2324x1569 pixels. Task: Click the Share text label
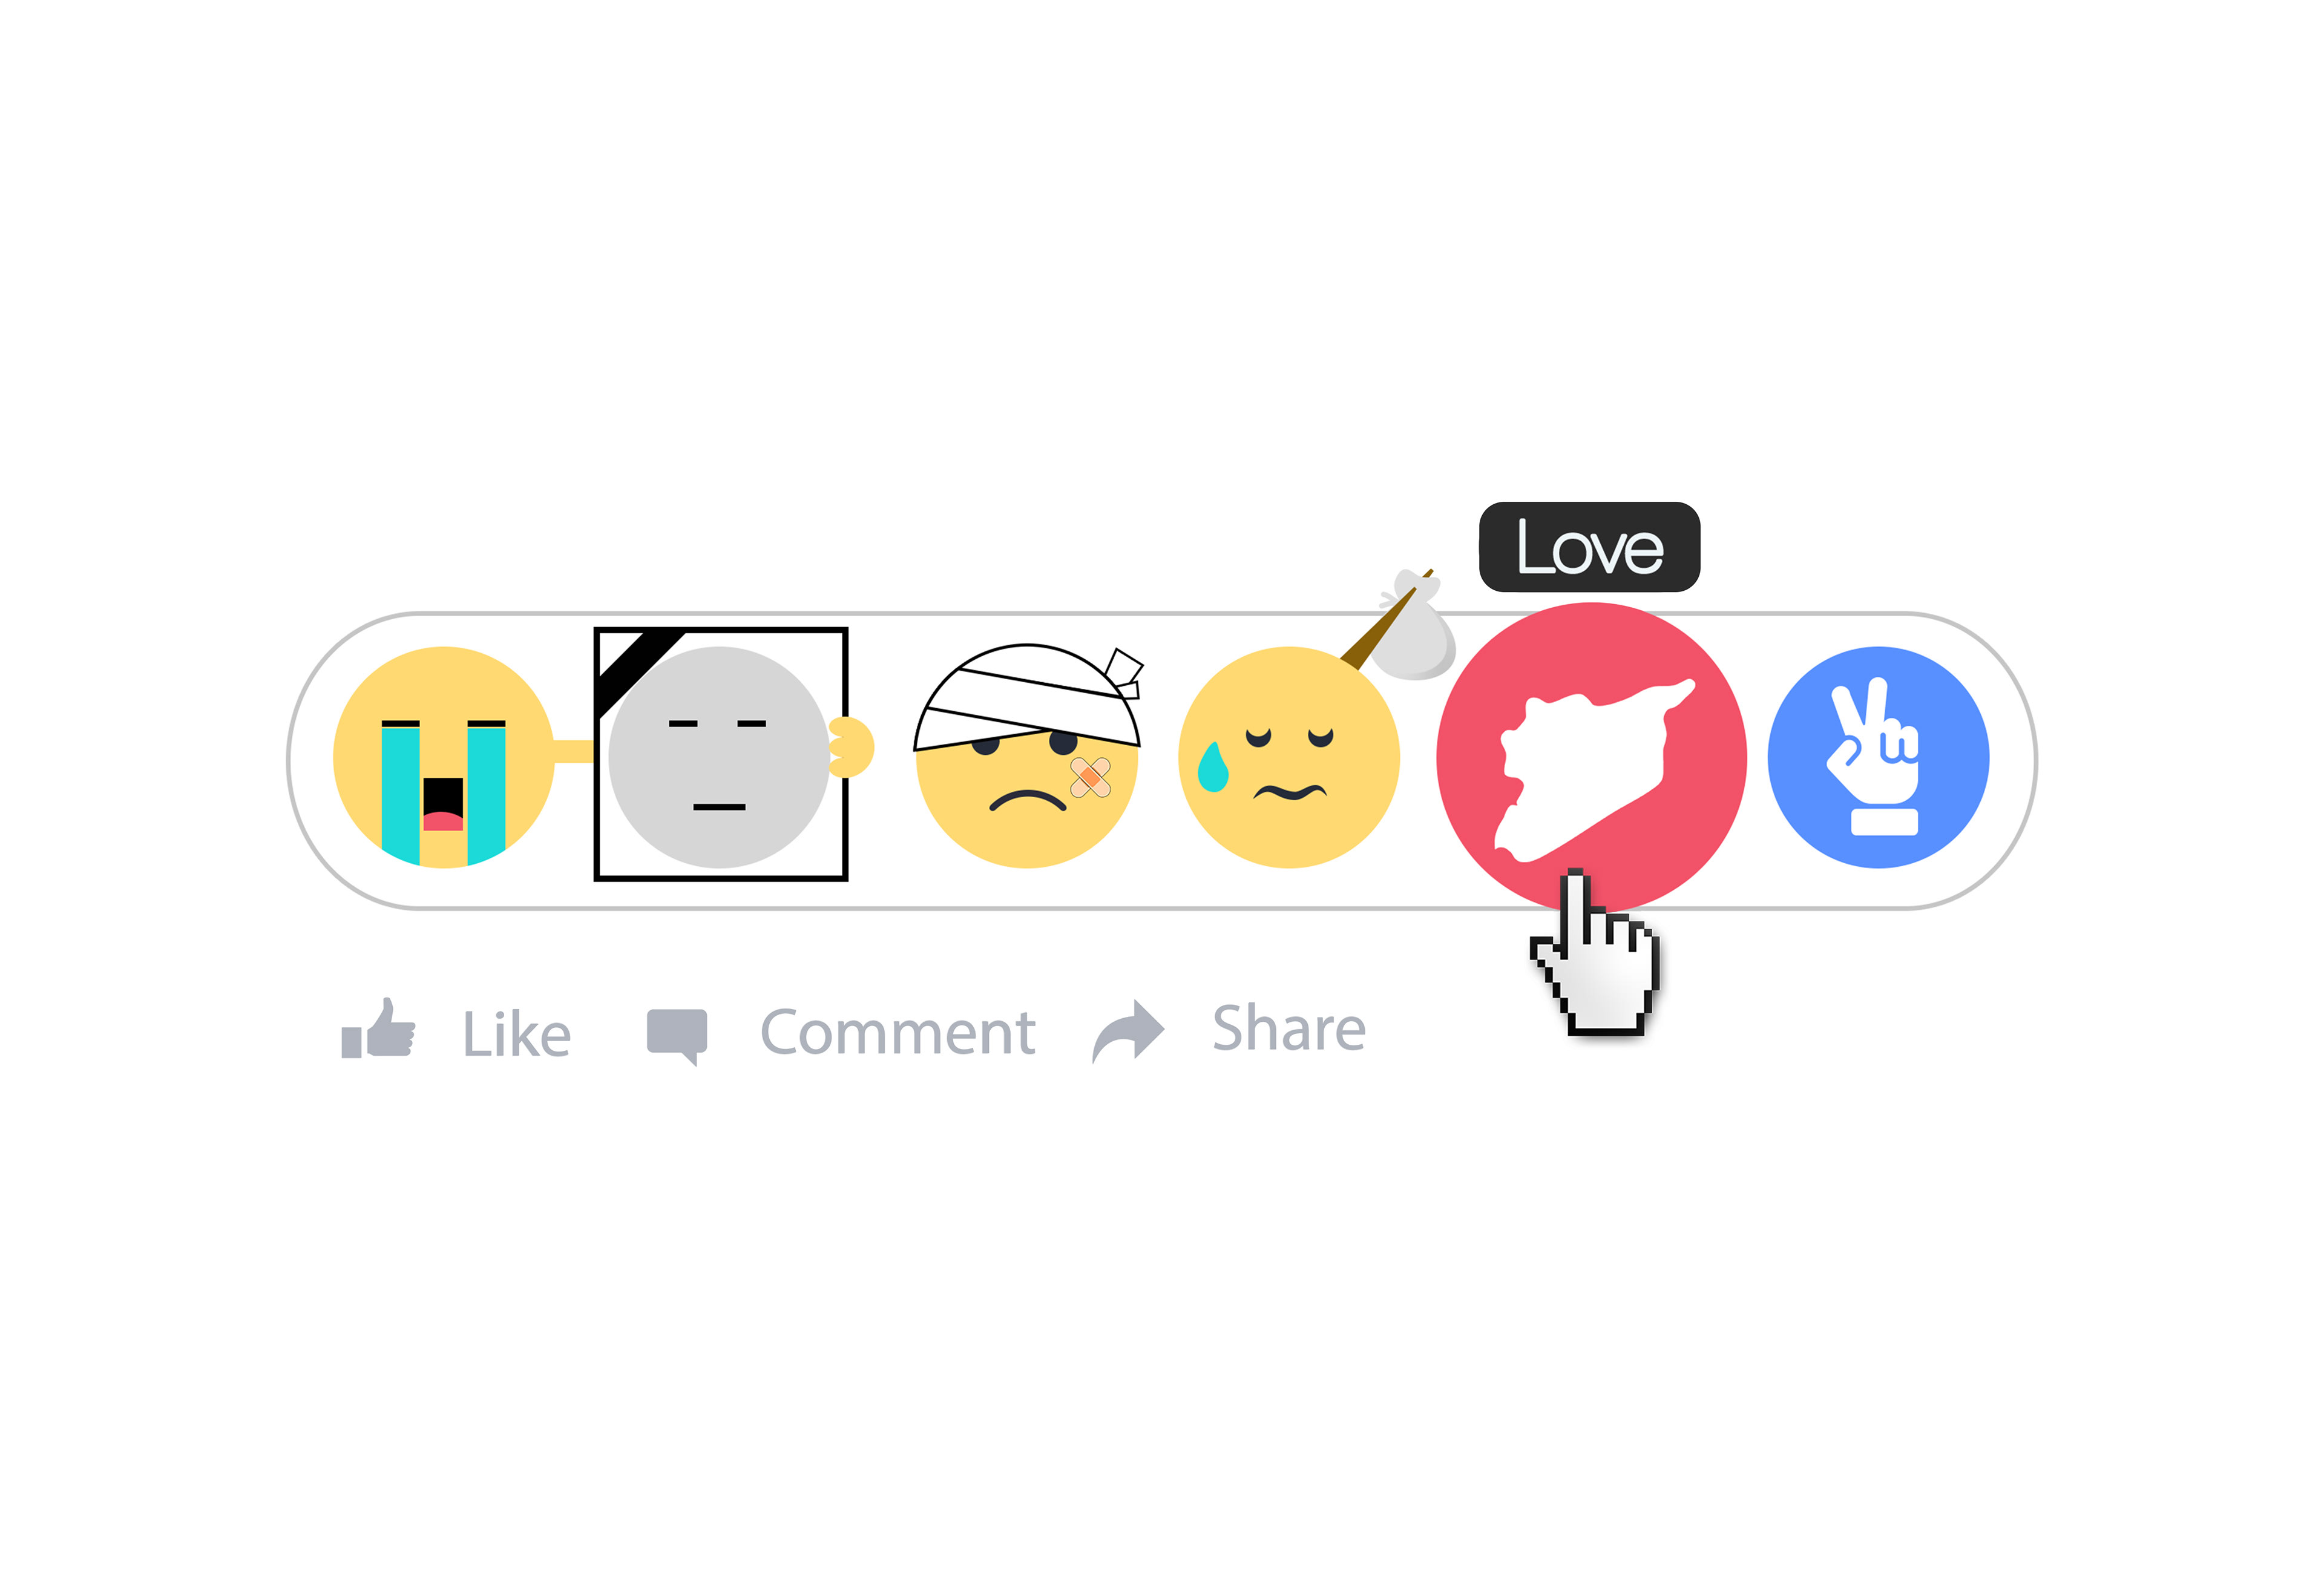point(1289,1027)
